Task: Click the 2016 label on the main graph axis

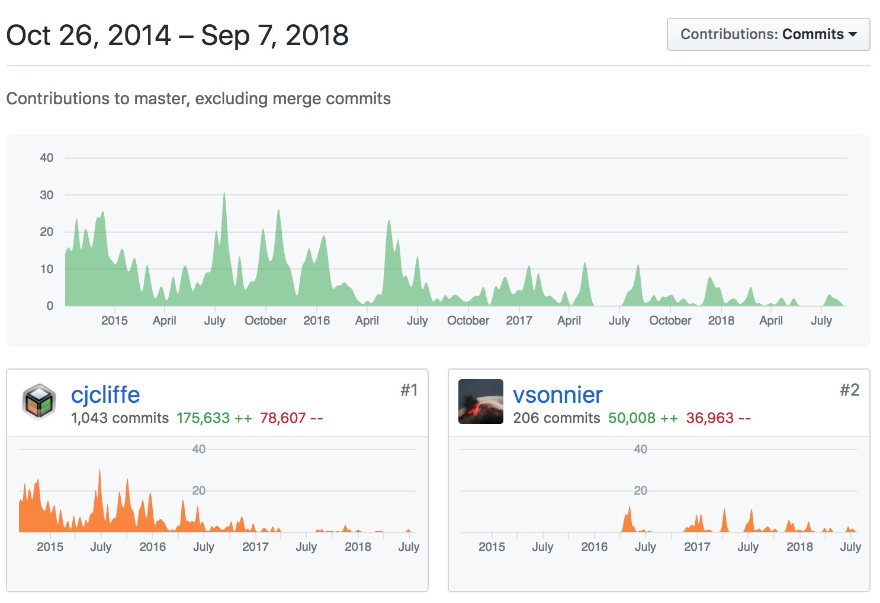Action: tap(317, 320)
